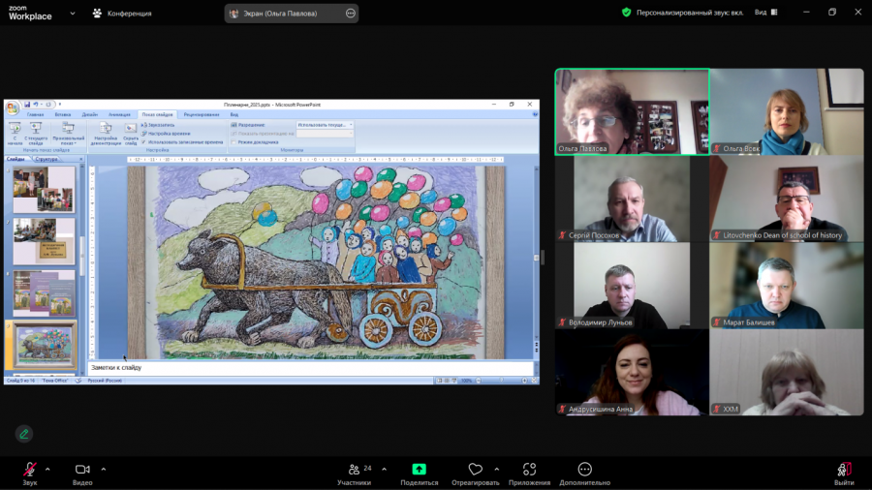Open the Вид ribbon tab in PowerPoint
872x490 pixels.
[234, 114]
